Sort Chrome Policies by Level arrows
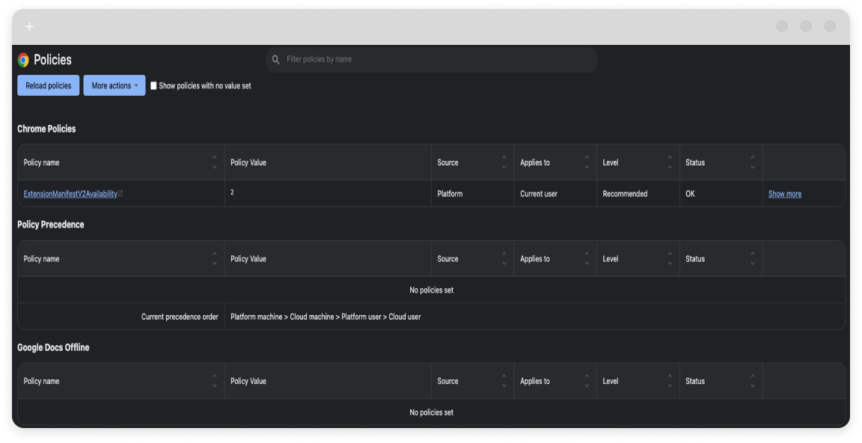 [x=670, y=162]
